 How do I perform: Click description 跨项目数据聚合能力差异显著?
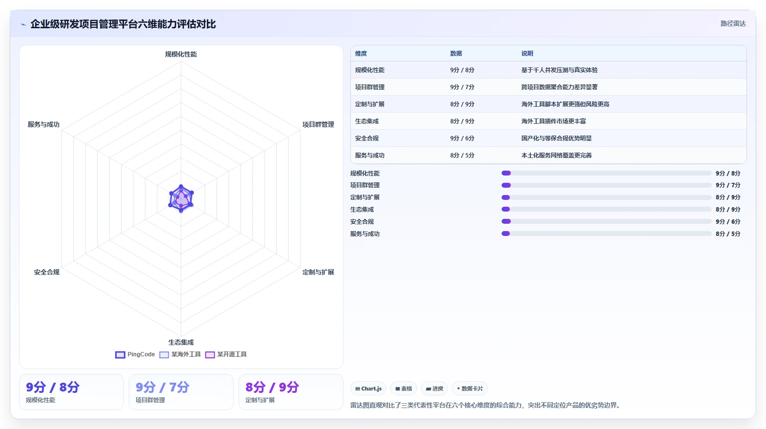[560, 87]
